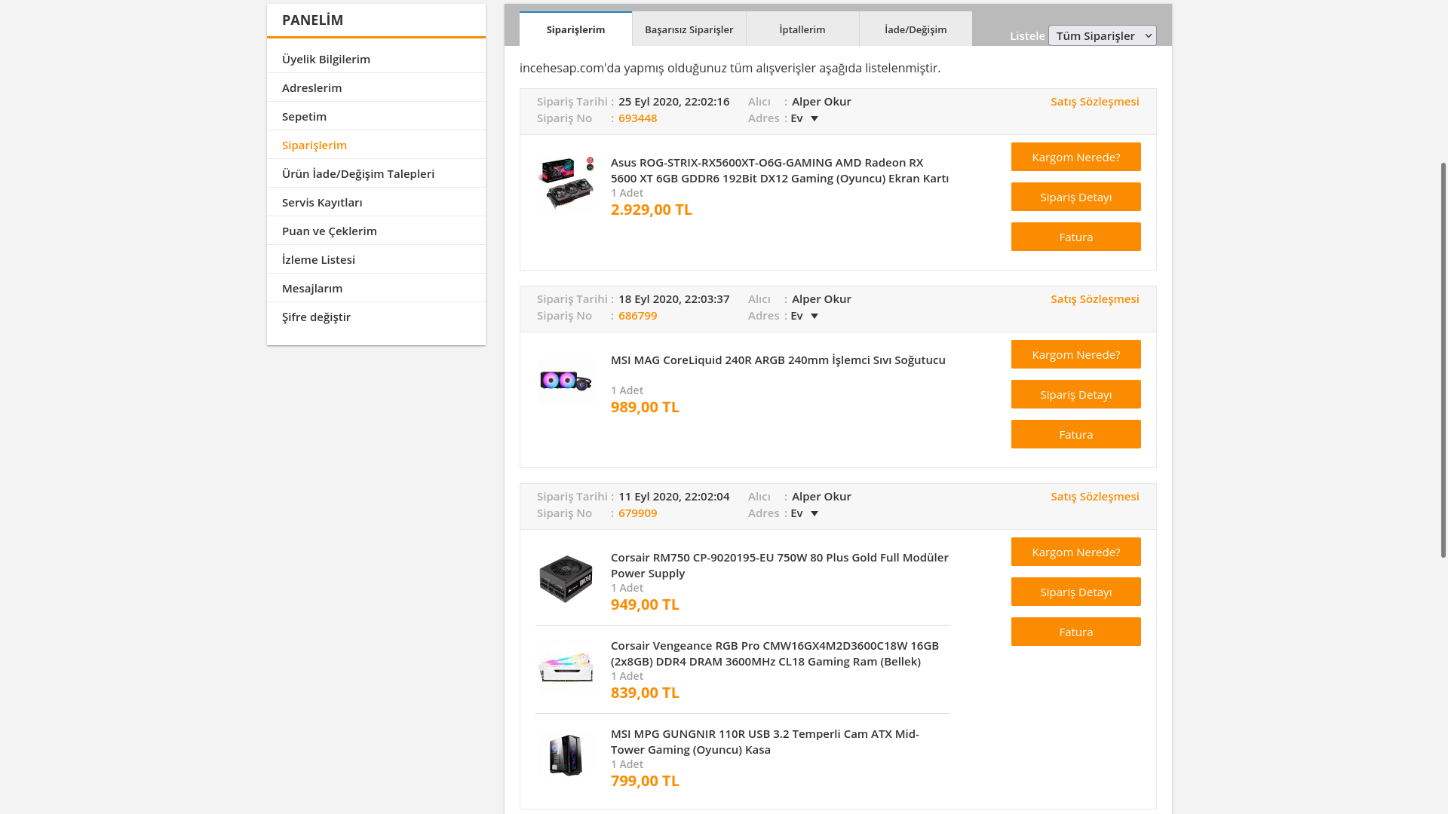Click Fatura for the Asus Radeon order
Screen dimensions: 1448x814
click(x=1075, y=237)
